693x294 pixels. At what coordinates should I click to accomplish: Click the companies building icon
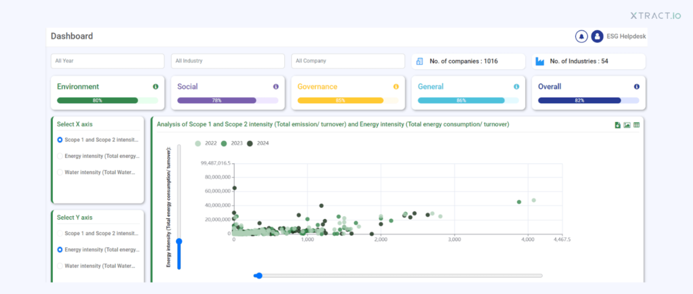click(420, 61)
